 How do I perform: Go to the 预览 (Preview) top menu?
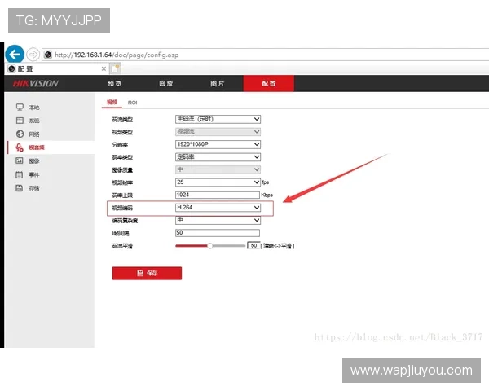point(115,84)
